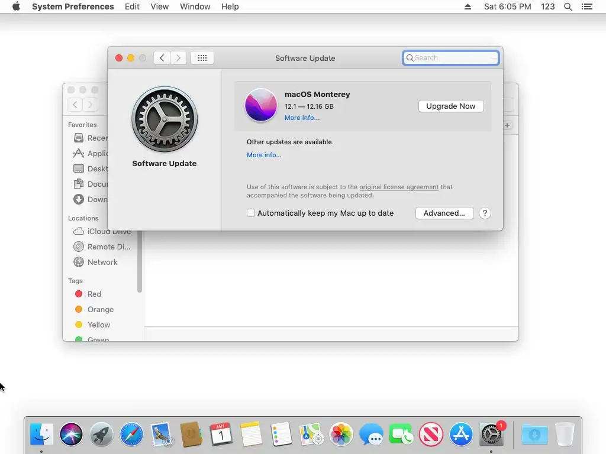Open News from the Dock

431,434
